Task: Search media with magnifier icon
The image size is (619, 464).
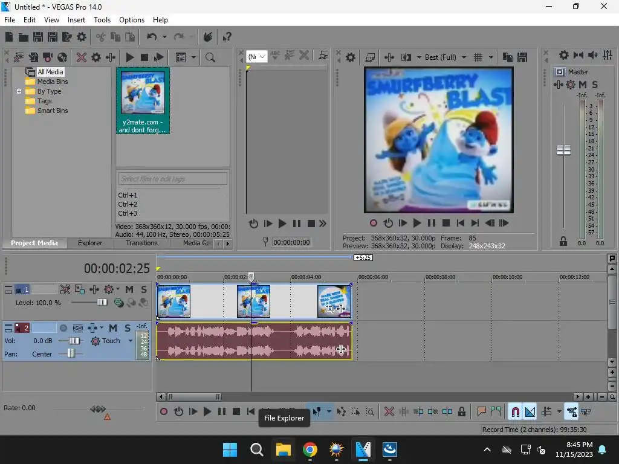Action: (x=210, y=57)
